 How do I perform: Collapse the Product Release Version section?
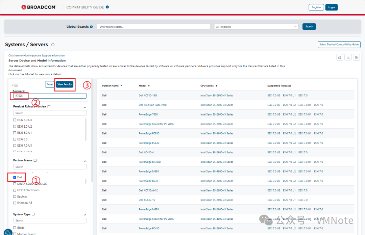[x=85, y=107]
